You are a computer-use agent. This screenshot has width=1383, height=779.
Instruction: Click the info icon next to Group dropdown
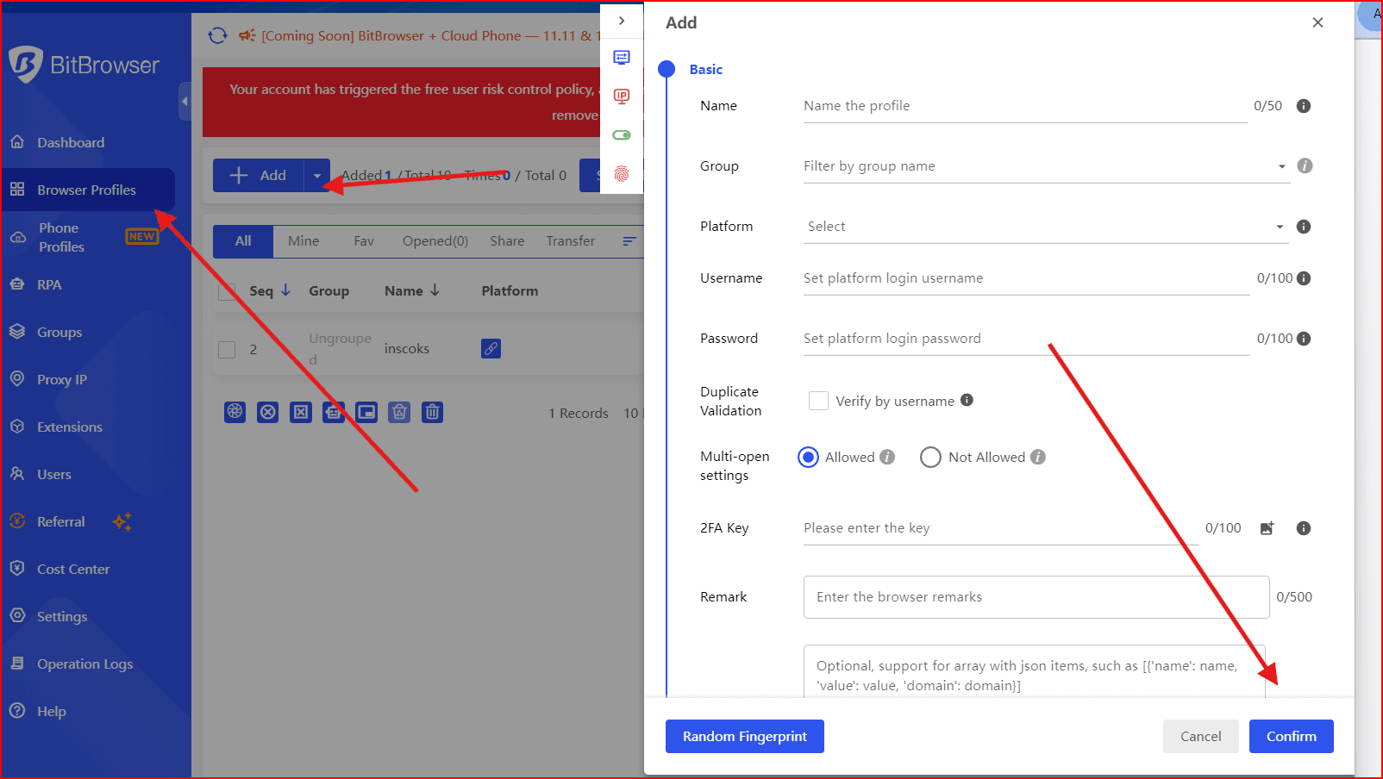click(1305, 165)
